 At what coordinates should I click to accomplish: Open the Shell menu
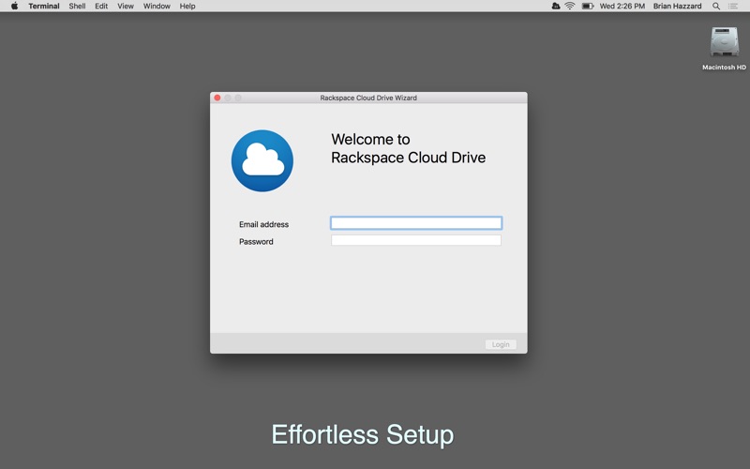coord(77,6)
